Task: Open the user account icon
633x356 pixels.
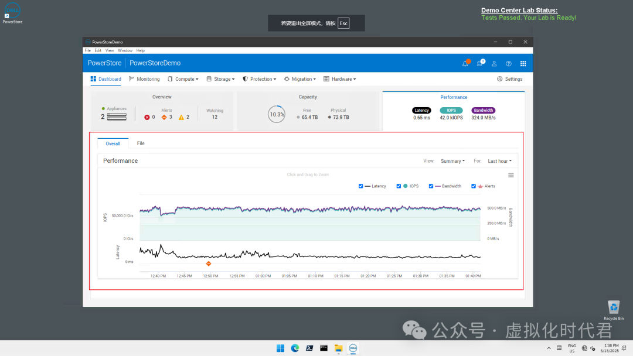Action: pyautogui.click(x=494, y=63)
